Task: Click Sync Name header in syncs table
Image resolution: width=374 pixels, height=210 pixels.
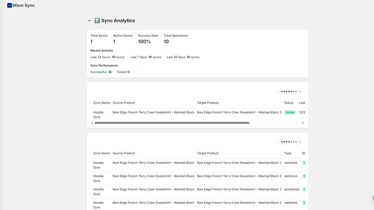Action: tap(101, 103)
